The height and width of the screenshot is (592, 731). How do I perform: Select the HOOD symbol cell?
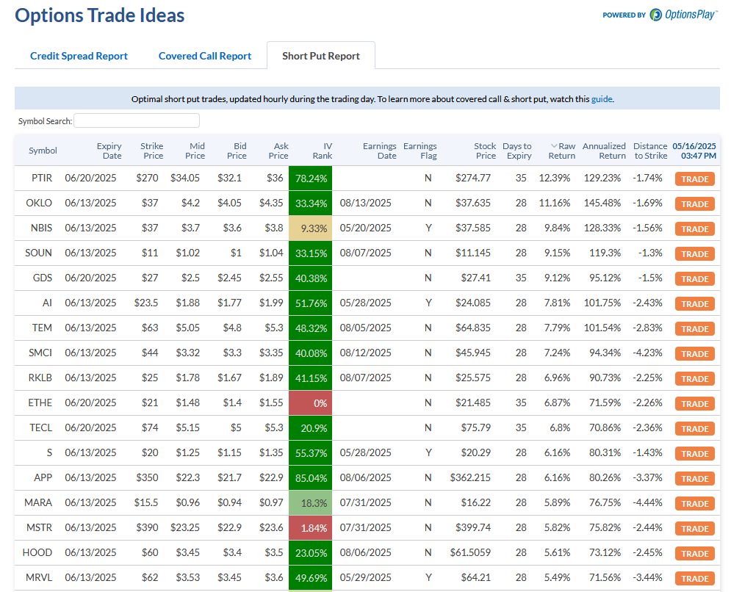[x=37, y=552]
